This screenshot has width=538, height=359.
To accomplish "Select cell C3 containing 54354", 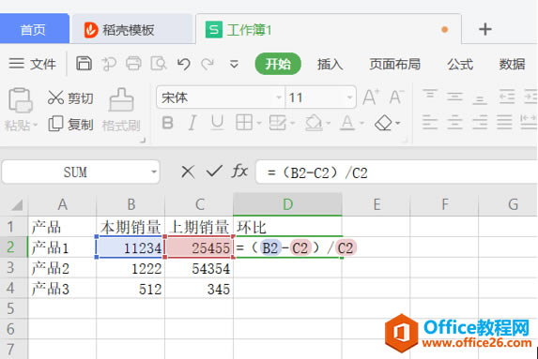I will [x=199, y=267].
